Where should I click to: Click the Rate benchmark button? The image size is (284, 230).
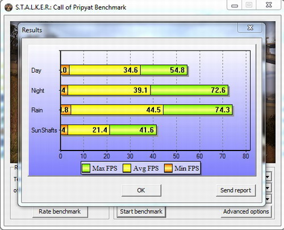pos(60,211)
